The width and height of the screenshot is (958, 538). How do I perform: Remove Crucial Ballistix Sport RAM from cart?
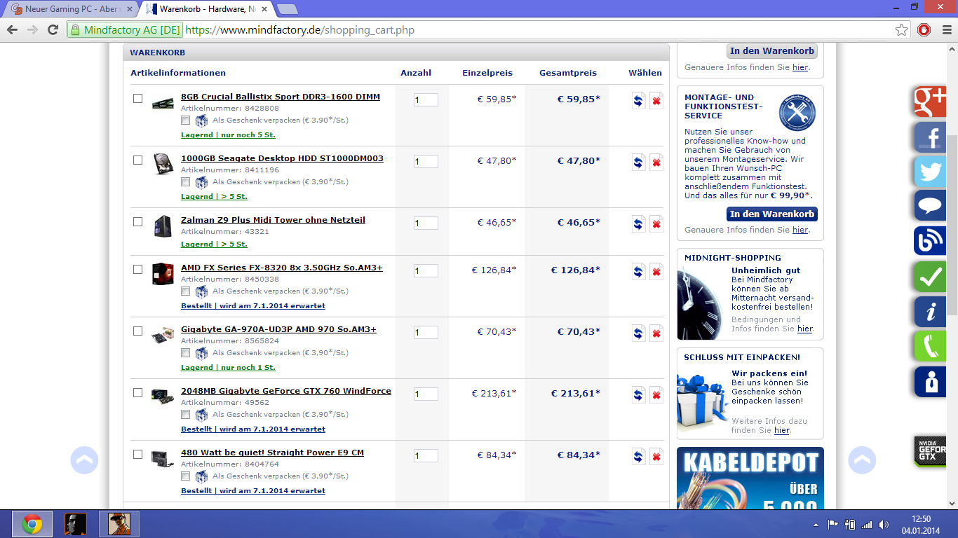[656, 100]
